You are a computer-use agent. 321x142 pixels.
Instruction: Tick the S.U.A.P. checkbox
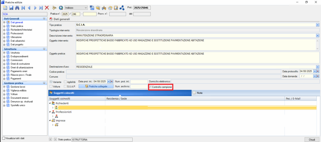(66, 86)
